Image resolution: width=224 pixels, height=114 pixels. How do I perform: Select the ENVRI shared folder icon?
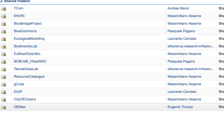point(3,16)
